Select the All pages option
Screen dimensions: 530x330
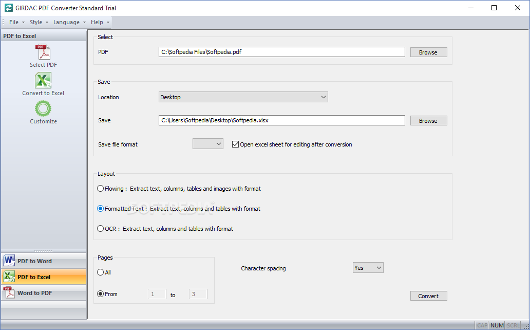100,272
